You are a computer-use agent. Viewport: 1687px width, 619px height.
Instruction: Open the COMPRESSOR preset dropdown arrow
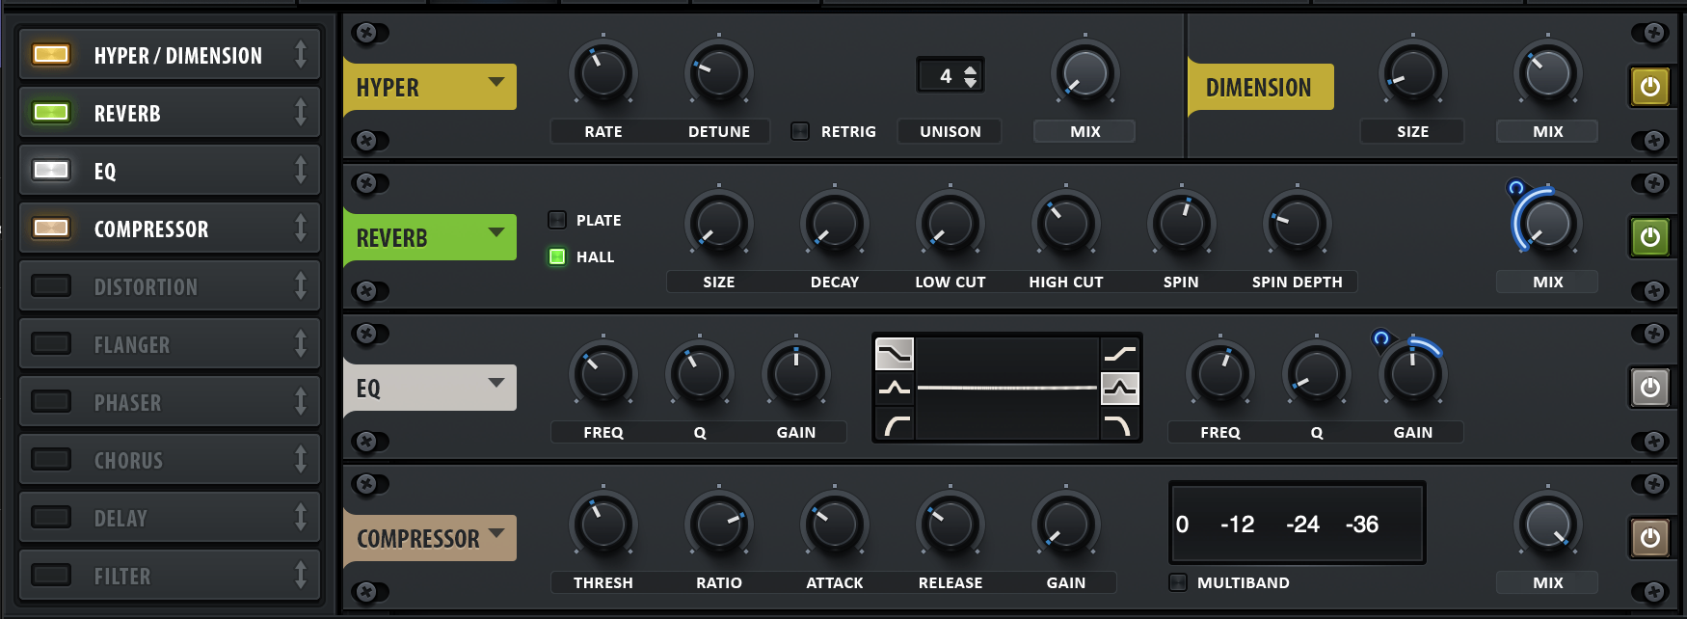496,533
